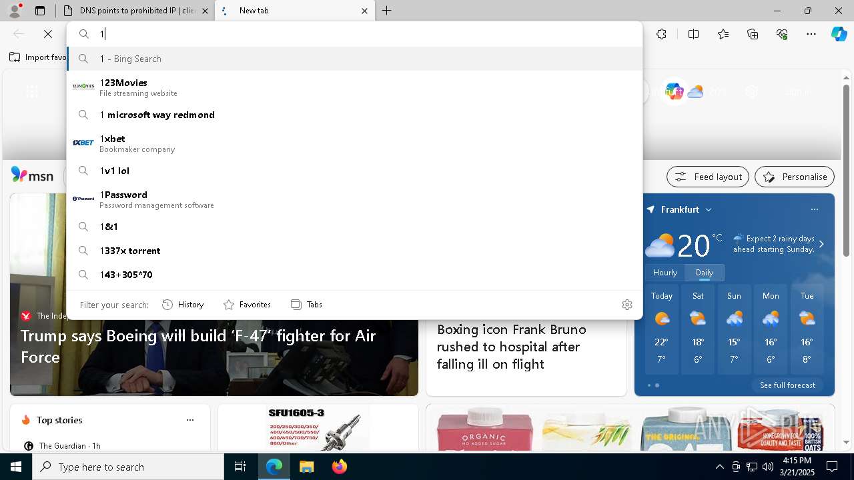Open the tab actions menu icon

click(40, 11)
